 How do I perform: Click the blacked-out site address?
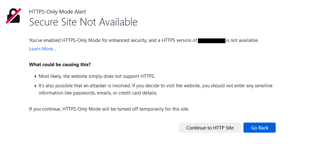tap(212, 41)
